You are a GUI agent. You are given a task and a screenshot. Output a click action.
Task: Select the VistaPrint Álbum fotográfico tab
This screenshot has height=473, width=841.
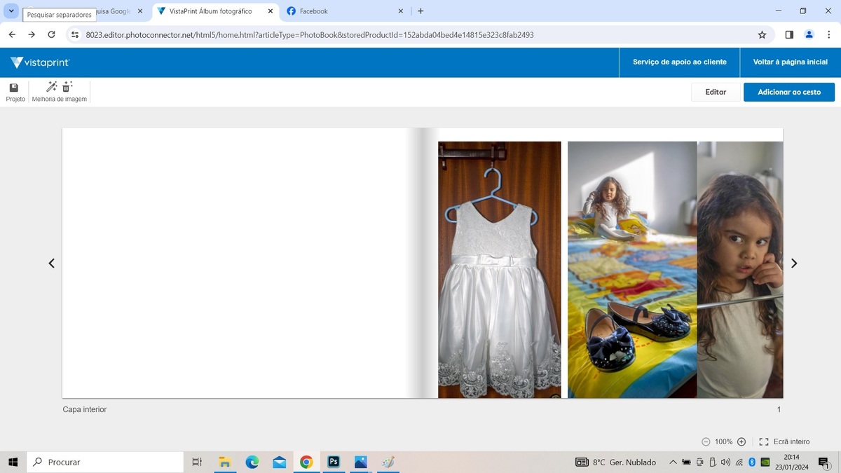click(210, 11)
